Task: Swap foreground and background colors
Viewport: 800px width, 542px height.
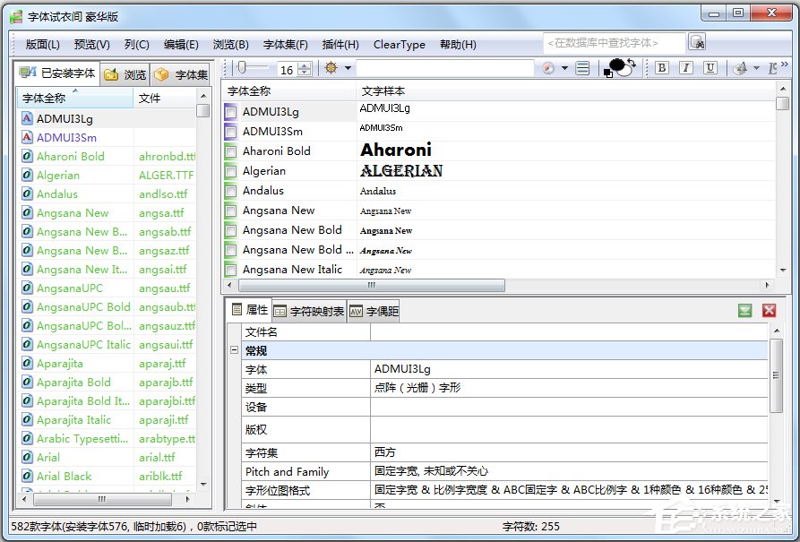Action: click(x=633, y=64)
